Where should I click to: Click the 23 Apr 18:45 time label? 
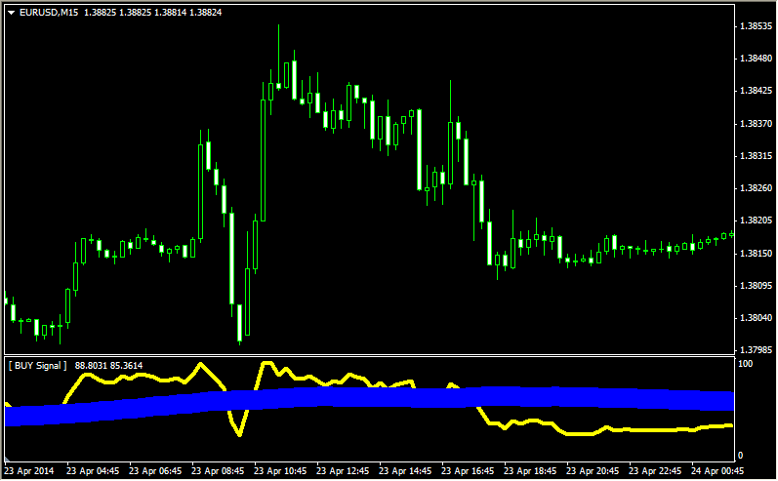530,471
